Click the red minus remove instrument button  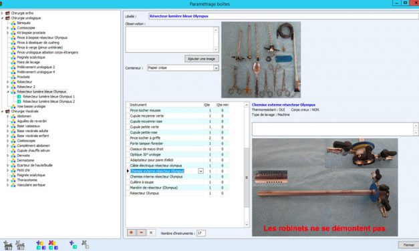tap(141, 232)
